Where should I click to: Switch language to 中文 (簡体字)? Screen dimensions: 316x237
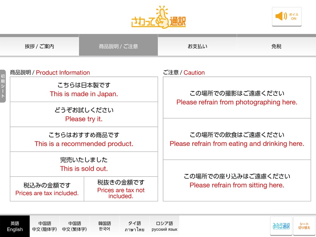point(45,226)
